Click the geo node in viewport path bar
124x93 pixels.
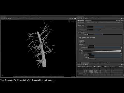point(10,19)
